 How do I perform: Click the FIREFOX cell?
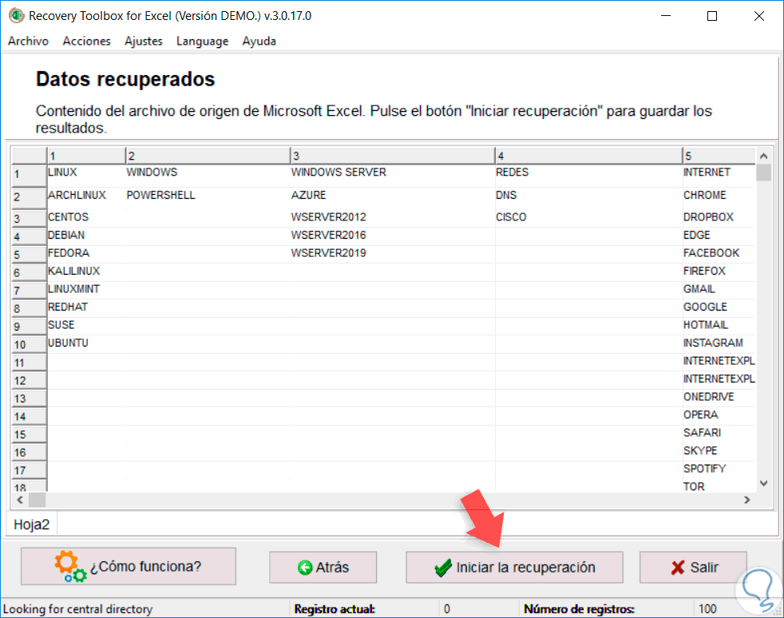pos(719,271)
